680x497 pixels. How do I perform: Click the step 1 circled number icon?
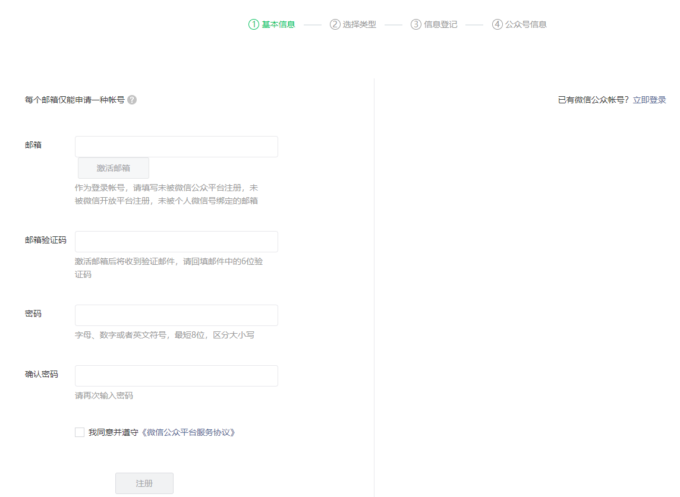254,24
